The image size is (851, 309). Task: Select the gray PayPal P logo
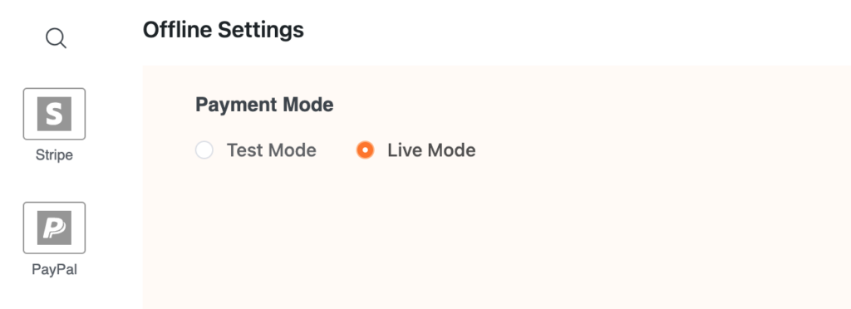click(54, 228)
